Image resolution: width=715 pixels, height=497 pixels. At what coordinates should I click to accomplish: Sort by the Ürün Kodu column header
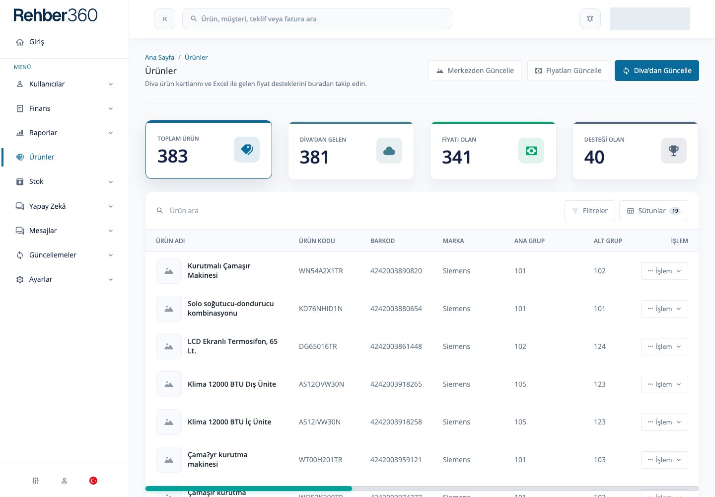[x=317, y=241]
